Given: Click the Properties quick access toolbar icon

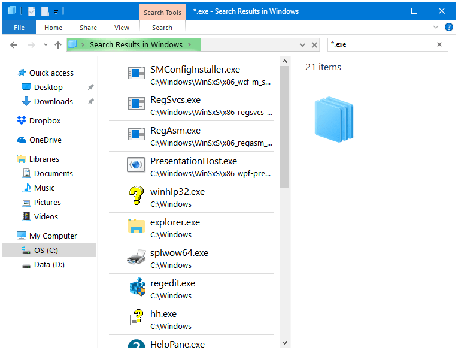Looking at the screenshot, I should point(32,11).
